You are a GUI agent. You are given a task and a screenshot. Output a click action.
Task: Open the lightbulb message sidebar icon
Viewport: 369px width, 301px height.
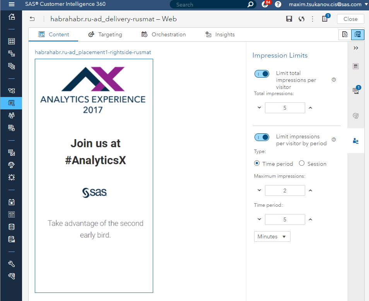tap(12, 165)
